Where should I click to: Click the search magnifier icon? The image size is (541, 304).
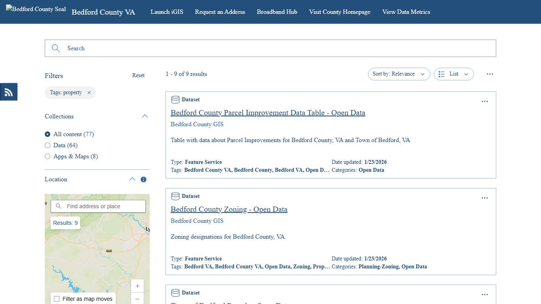point(55,48)
